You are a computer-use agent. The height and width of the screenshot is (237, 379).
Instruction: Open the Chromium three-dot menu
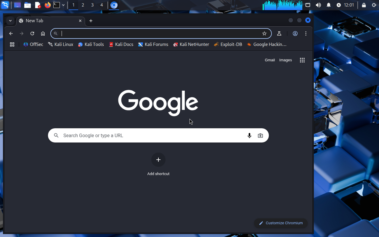click(x=306, y=33)
